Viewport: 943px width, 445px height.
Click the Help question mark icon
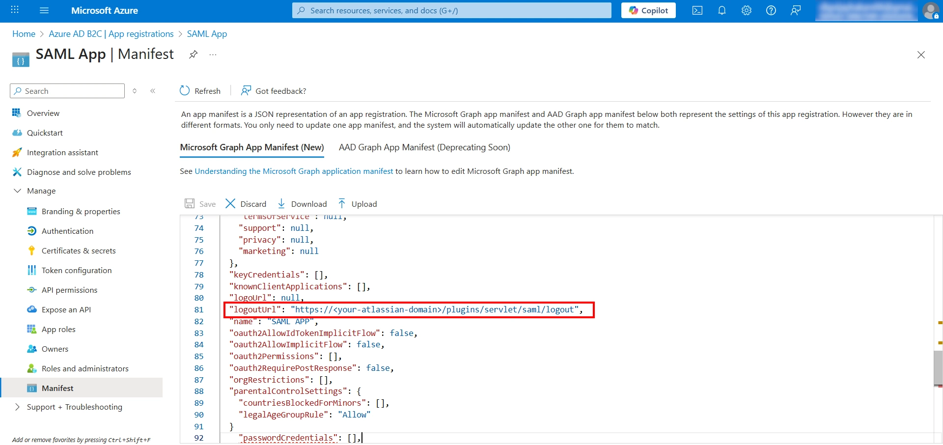click(x=771, y=10)
